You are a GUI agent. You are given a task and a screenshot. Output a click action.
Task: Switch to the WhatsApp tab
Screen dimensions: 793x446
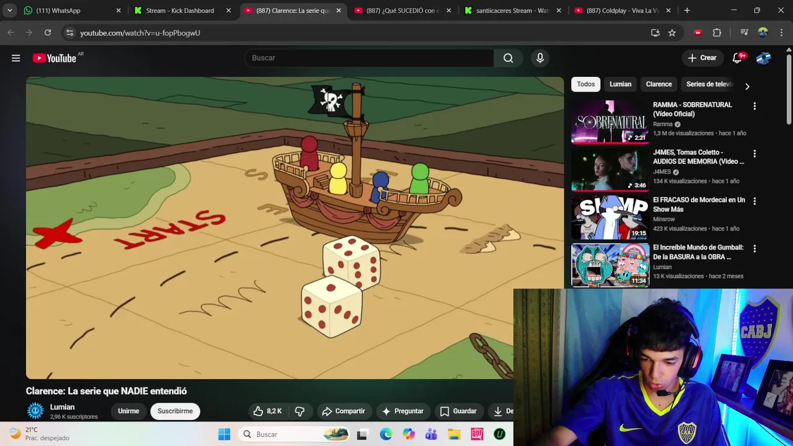[72, 11]
